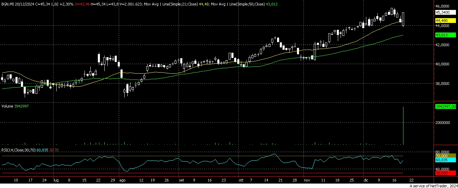Click the 'ago' month label on time axis
458x188 pixels.
(123, 180)
